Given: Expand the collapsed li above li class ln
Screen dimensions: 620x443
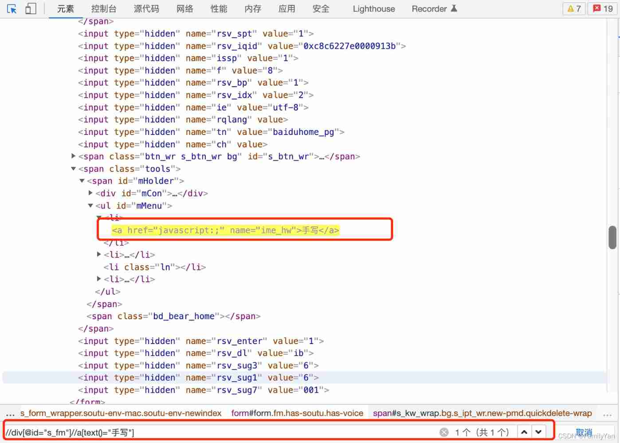Looking at the screenshot, I should click(99, 254).
